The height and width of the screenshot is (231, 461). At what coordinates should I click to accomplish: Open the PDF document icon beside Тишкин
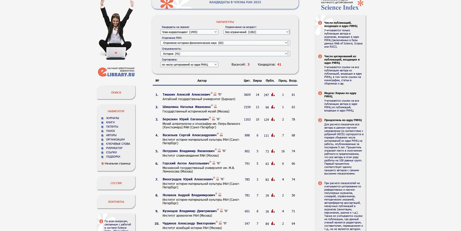pos(215,94)
